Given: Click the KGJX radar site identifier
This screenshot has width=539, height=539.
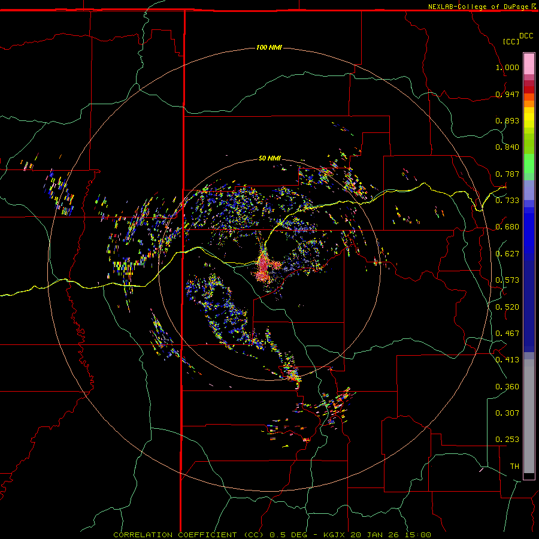Looking at the screenshot, I should [335, 535].
